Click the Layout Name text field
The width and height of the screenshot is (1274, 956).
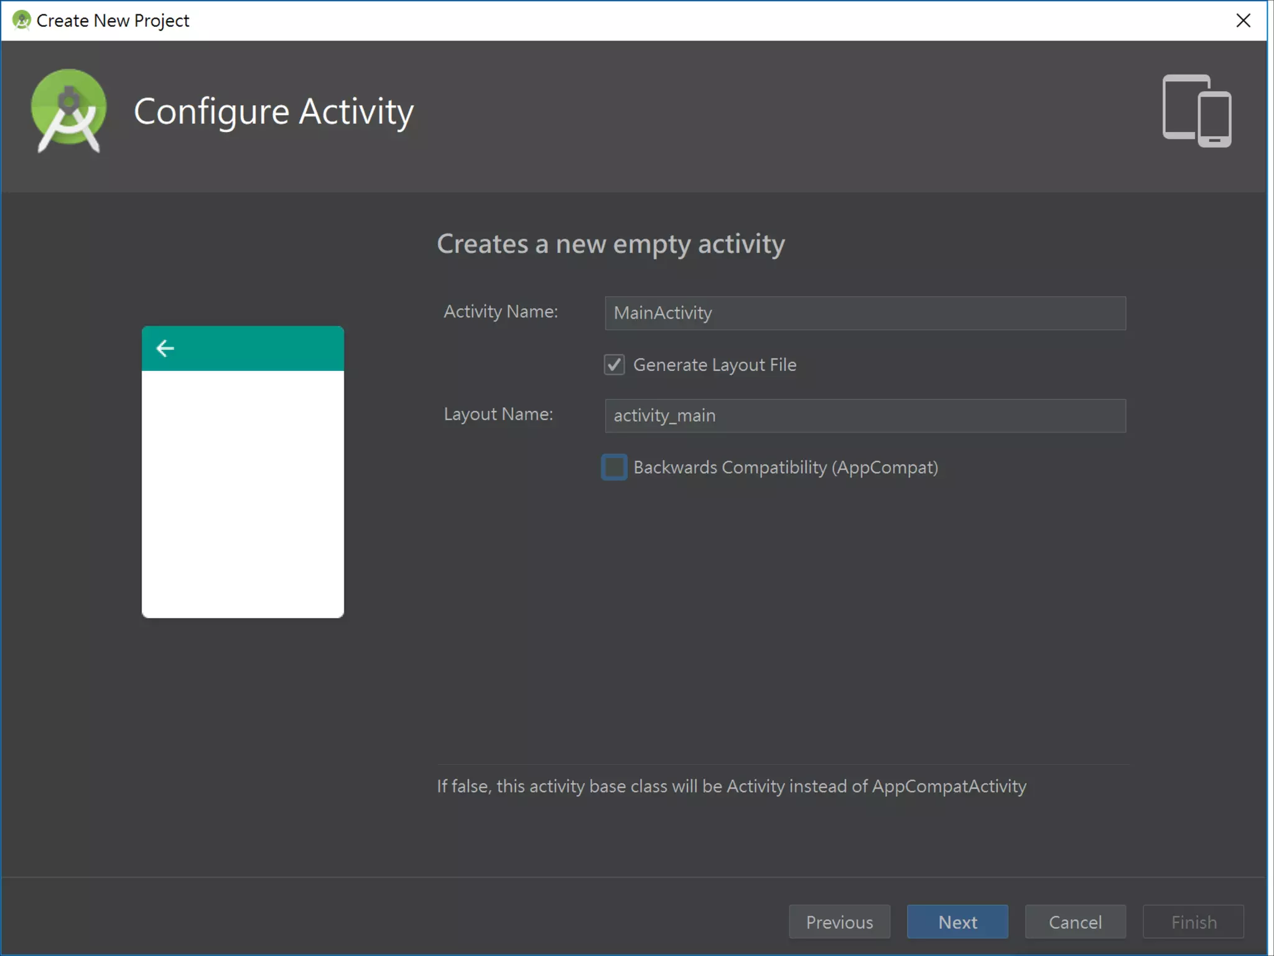coord(865,416)
